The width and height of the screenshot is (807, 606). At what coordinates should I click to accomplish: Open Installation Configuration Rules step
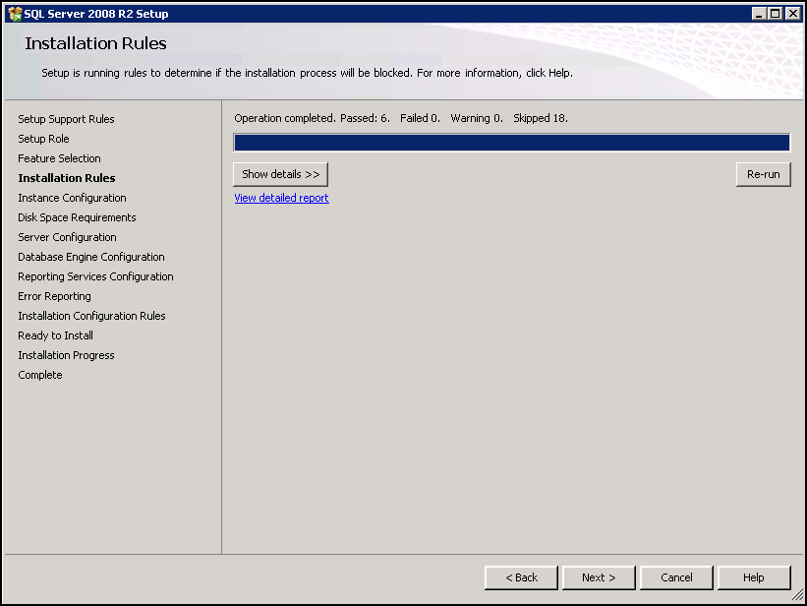91,315
